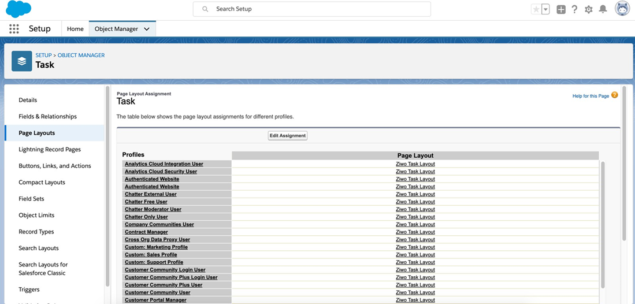635x304 pixels.
Task: Click the Salesforce cloud logo
Action: click(x=18, y=9)
